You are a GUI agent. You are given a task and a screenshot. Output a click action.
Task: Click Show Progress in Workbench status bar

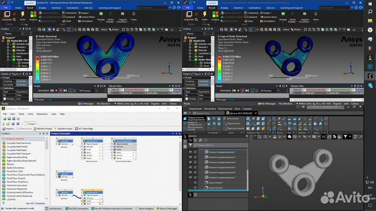point(145,208)
